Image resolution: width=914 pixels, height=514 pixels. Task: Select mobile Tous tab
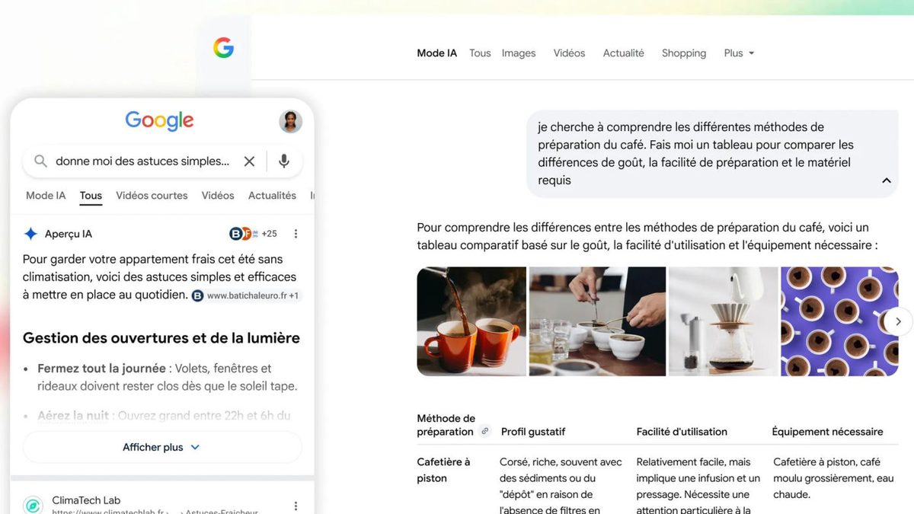click(91, 196)
